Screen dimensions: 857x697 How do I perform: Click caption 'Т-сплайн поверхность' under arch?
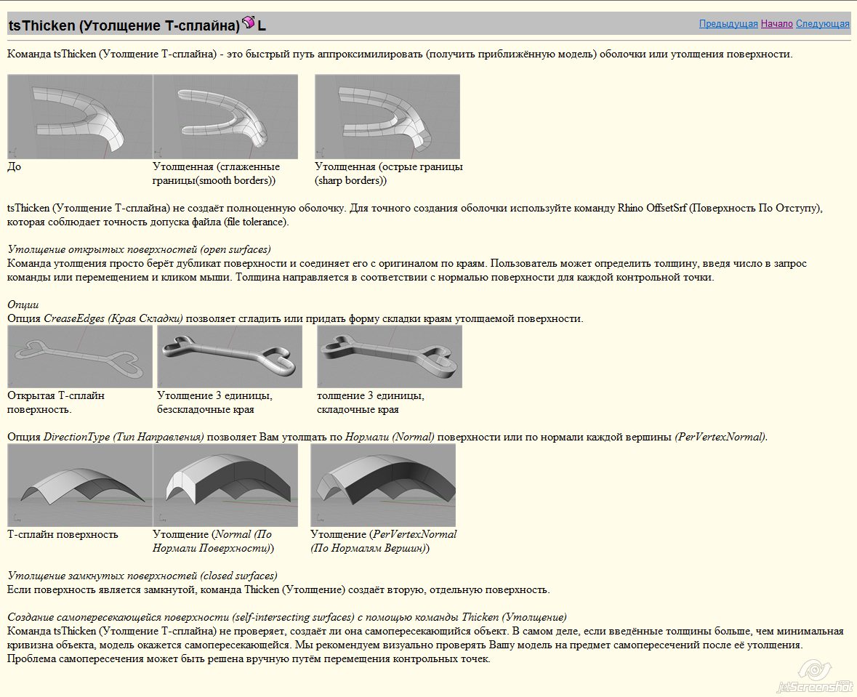click(x=63, y=534)
